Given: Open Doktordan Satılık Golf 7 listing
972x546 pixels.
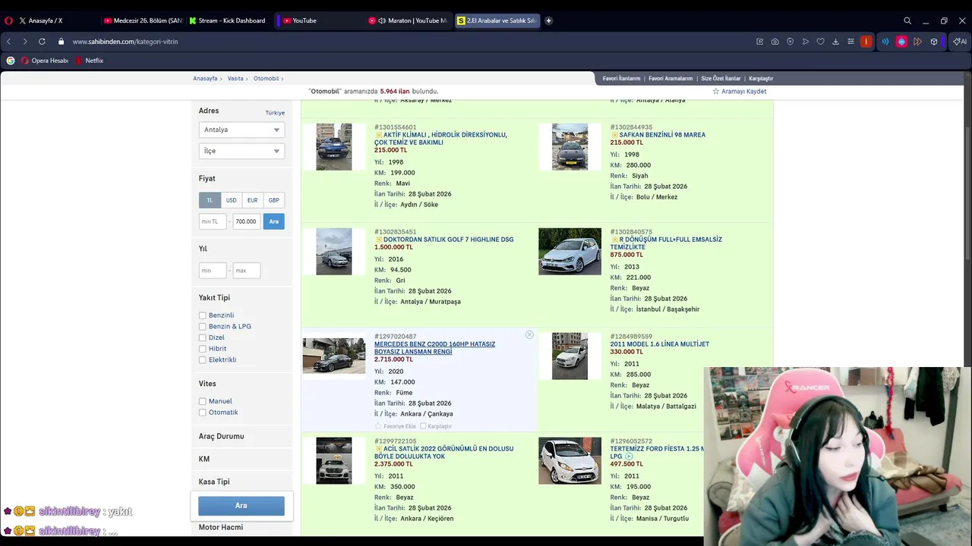Looking at the screenshot, I should pos(448,240).
